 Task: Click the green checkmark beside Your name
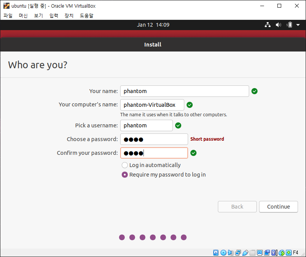point(254,91)
